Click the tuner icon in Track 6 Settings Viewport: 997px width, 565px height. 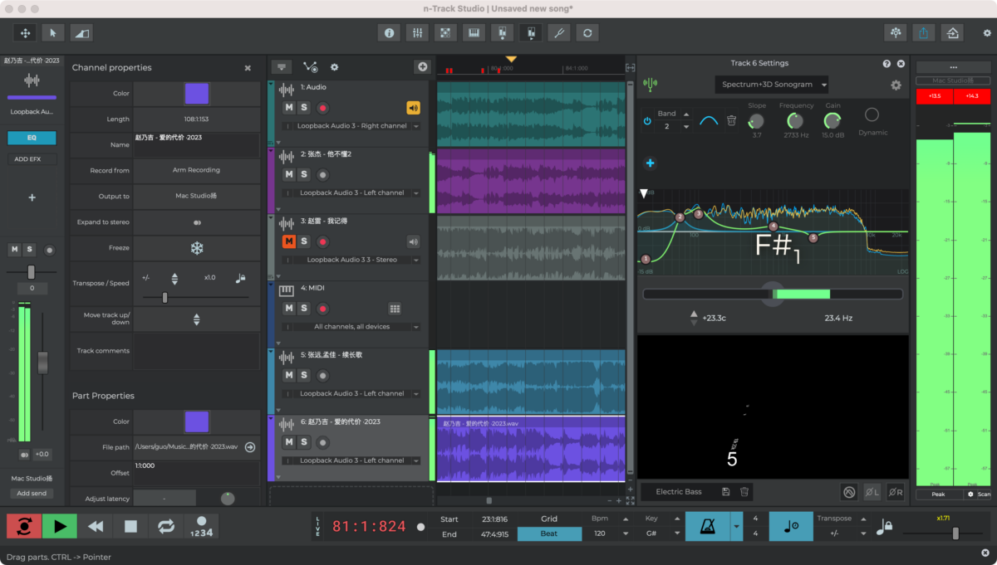650,84
